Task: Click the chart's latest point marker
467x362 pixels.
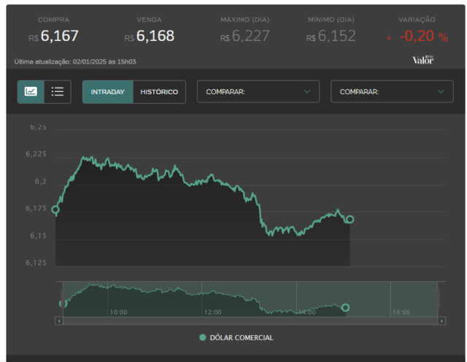Action: coord(350,219)
